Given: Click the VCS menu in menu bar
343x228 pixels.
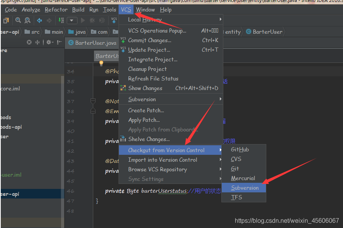Looking at the screenshot, I should 126,10.
